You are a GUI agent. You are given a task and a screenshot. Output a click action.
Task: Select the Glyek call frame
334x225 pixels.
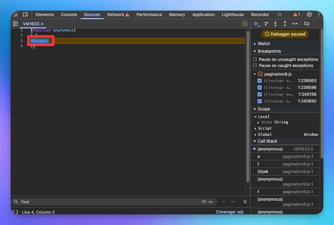click(x=285, y=171)
